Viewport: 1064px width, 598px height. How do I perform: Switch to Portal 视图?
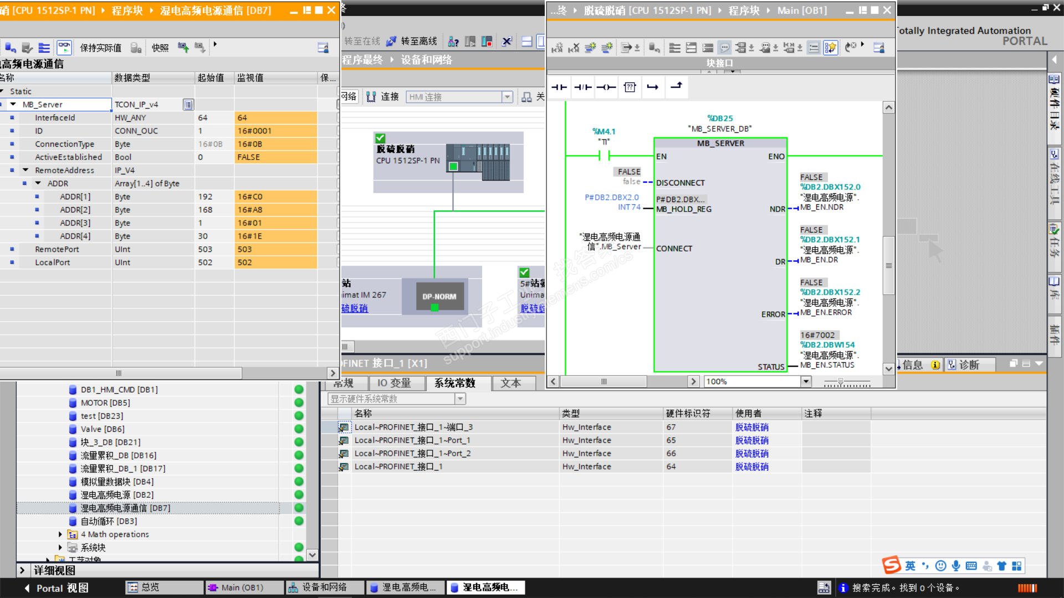(55, 588)
